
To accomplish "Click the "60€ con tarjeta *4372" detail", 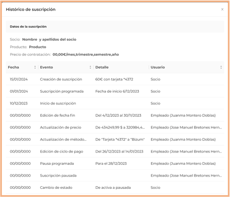I will coord(115,79).
